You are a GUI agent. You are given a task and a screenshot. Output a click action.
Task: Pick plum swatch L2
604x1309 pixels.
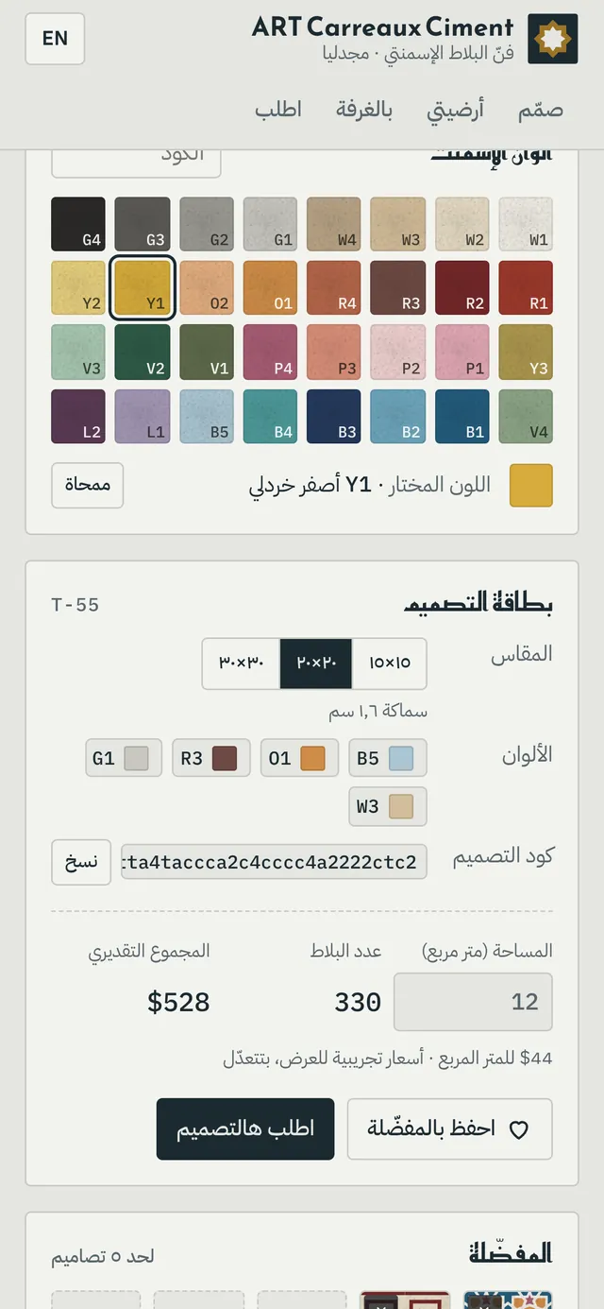click(x=78, y=416)
